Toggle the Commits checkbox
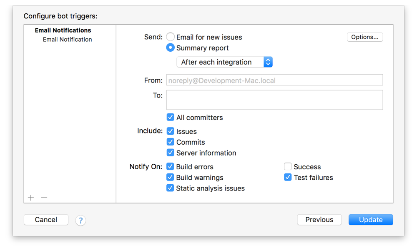Screen dimensions: 417x251 tap(171, 142)
